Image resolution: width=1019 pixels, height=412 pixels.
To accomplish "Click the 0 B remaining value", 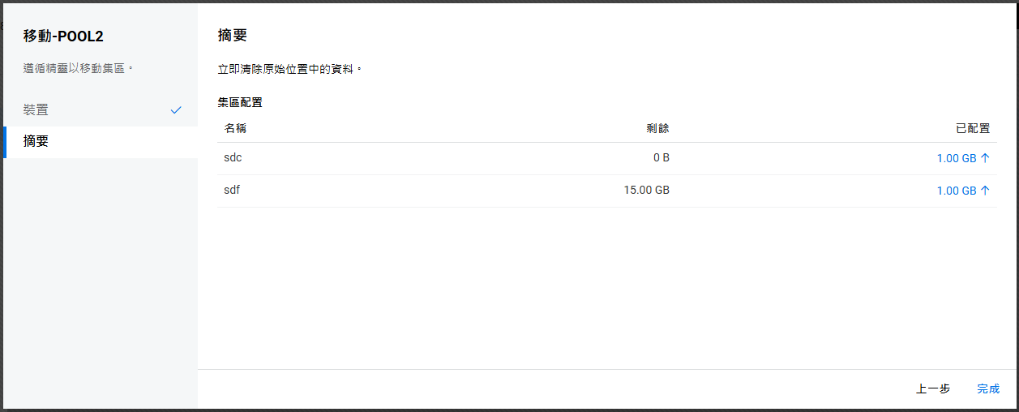I will [661, 158].
